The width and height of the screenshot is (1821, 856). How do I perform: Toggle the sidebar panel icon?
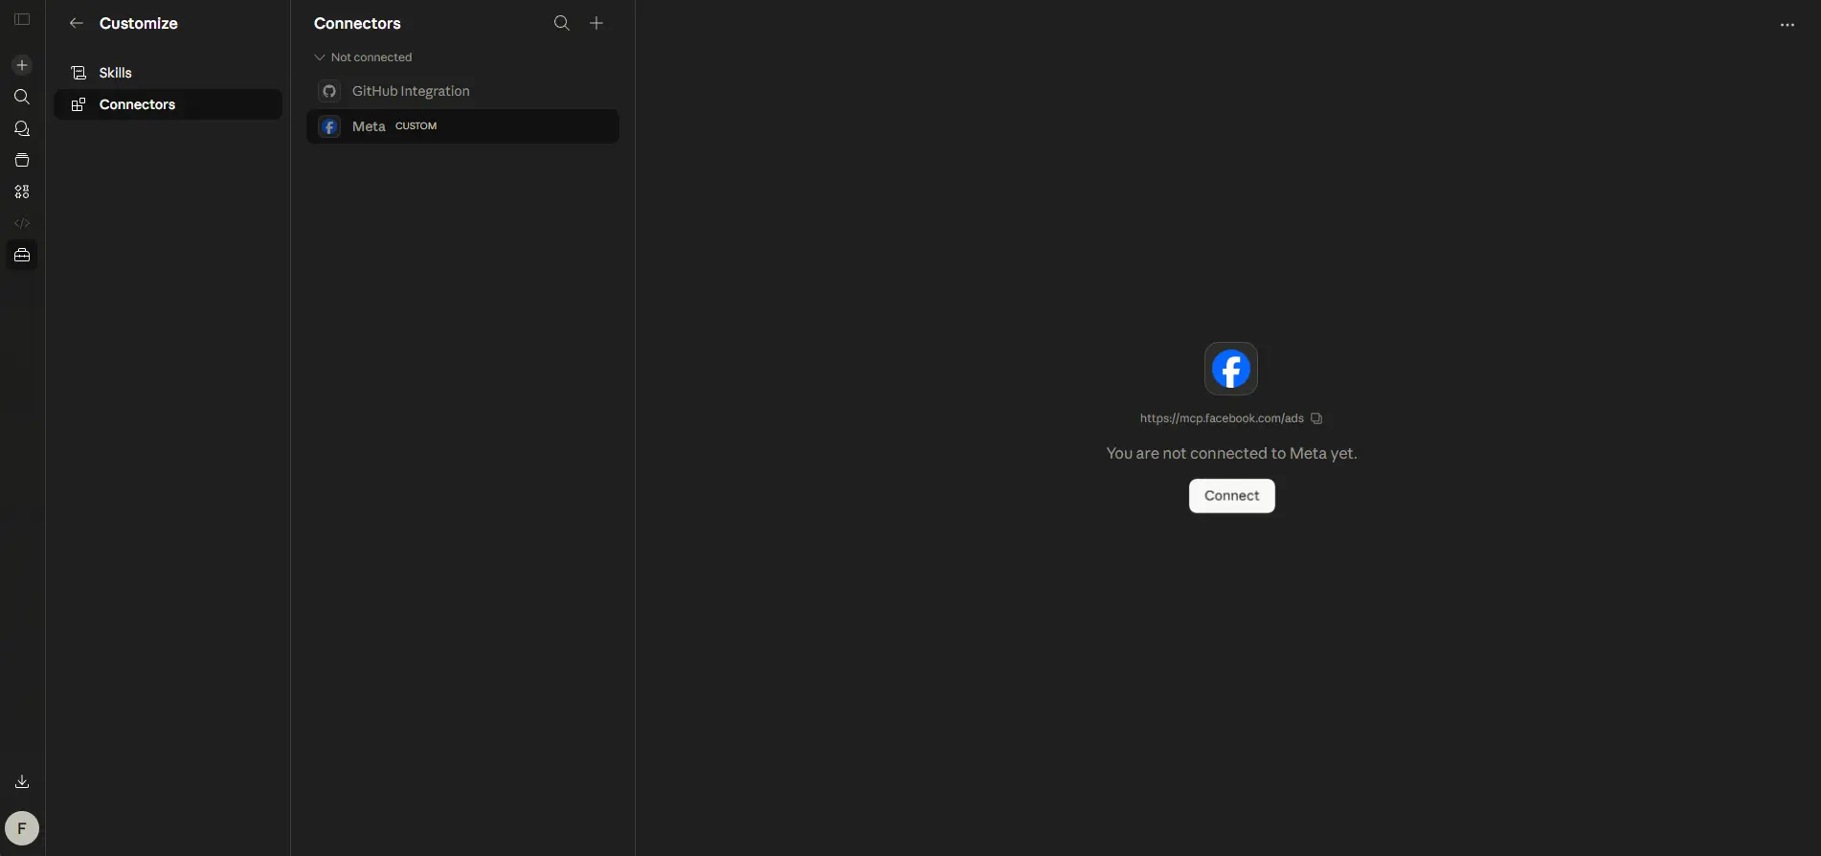(x=22, y=20)
